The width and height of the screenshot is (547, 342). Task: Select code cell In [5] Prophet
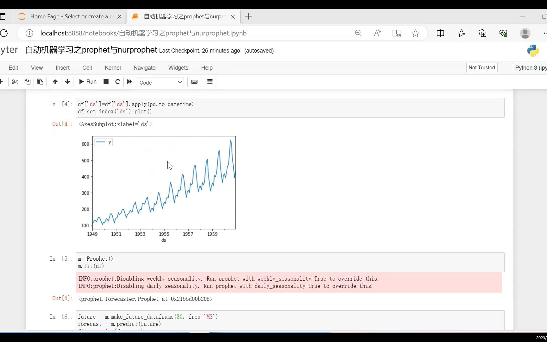coord(290,262)
